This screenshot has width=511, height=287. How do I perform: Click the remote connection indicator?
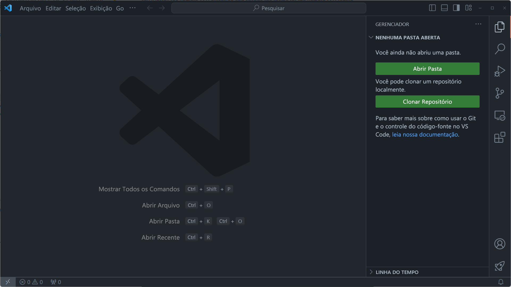pos(8,282)
